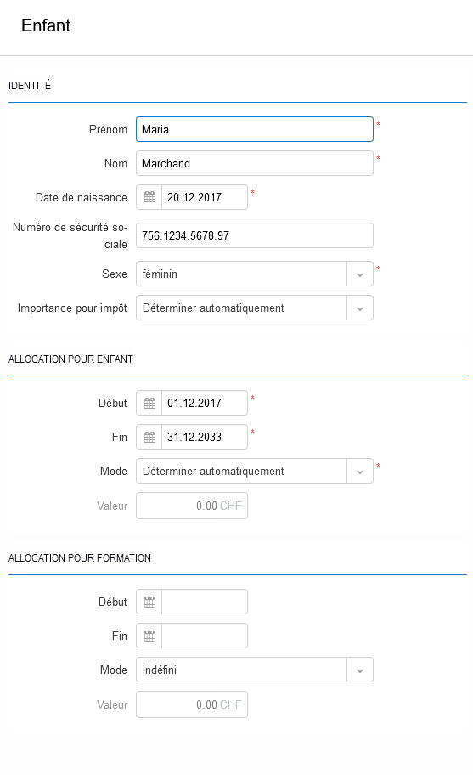Click the Nom field containing Marchand

[255, 163]
